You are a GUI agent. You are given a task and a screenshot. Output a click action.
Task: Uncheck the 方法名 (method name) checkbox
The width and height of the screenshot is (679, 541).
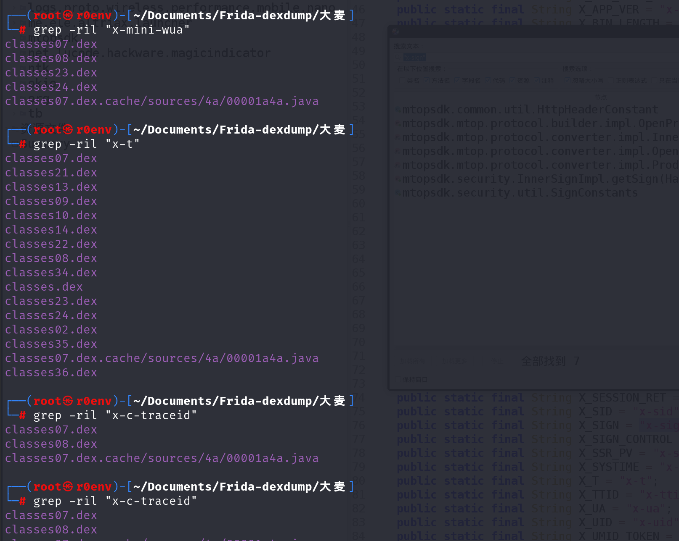(427, 81)
